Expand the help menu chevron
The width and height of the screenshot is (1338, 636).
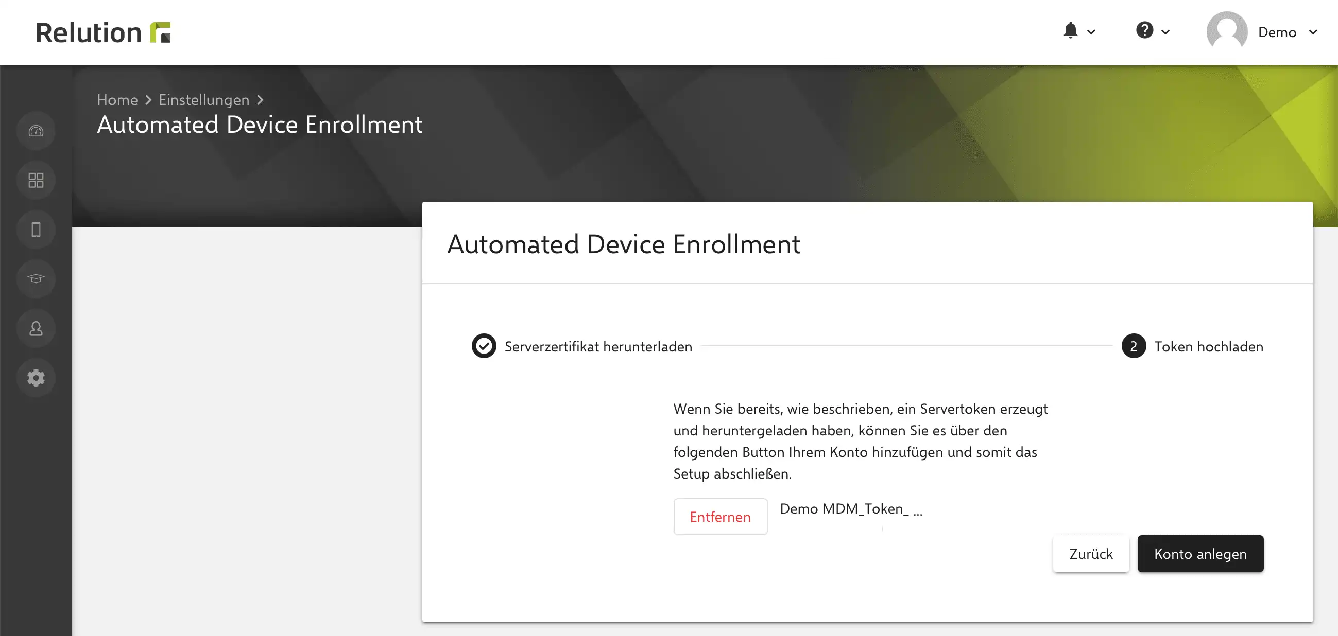point(1165,32)
